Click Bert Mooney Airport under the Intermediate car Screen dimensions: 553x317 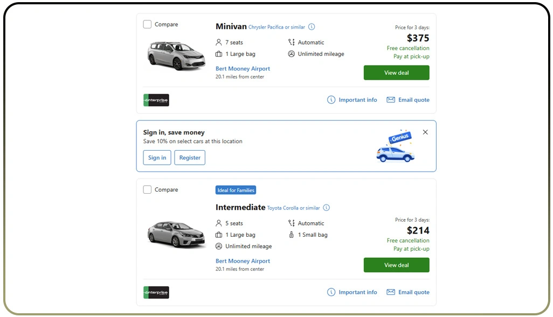[243, 261]
